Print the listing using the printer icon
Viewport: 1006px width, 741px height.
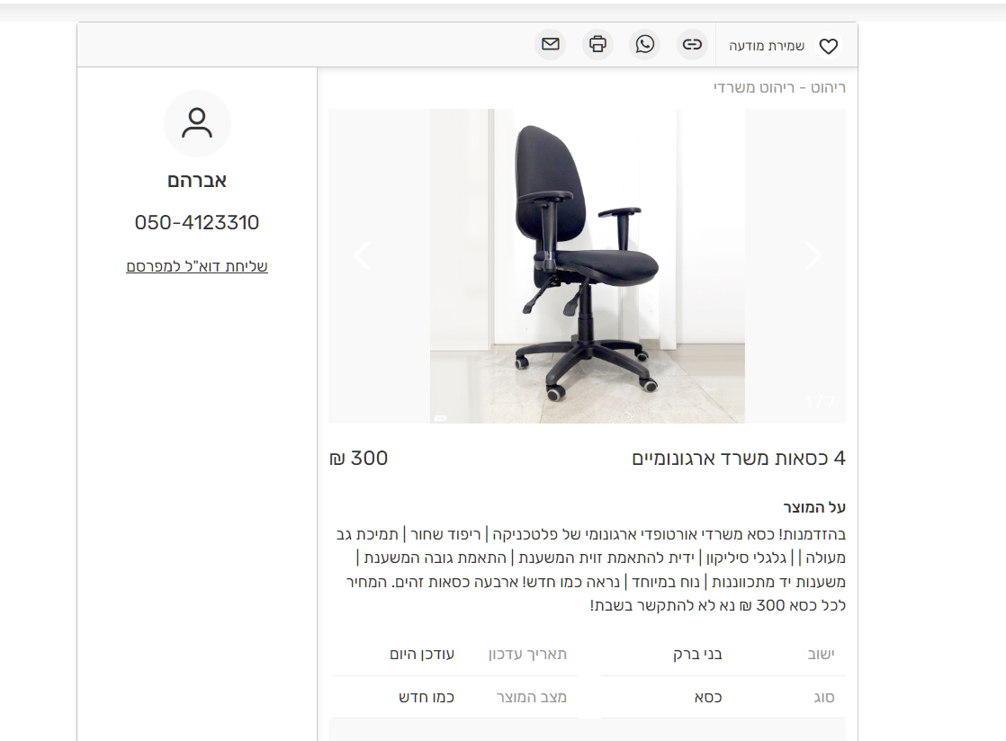pyautogui.click(x=598, y=44)
